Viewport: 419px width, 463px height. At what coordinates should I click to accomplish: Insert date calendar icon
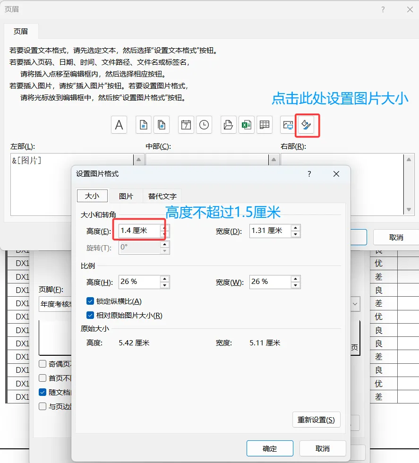[186, 125]
